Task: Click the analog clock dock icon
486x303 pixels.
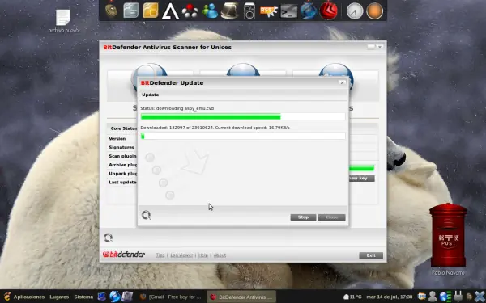Action: point(355,11)
